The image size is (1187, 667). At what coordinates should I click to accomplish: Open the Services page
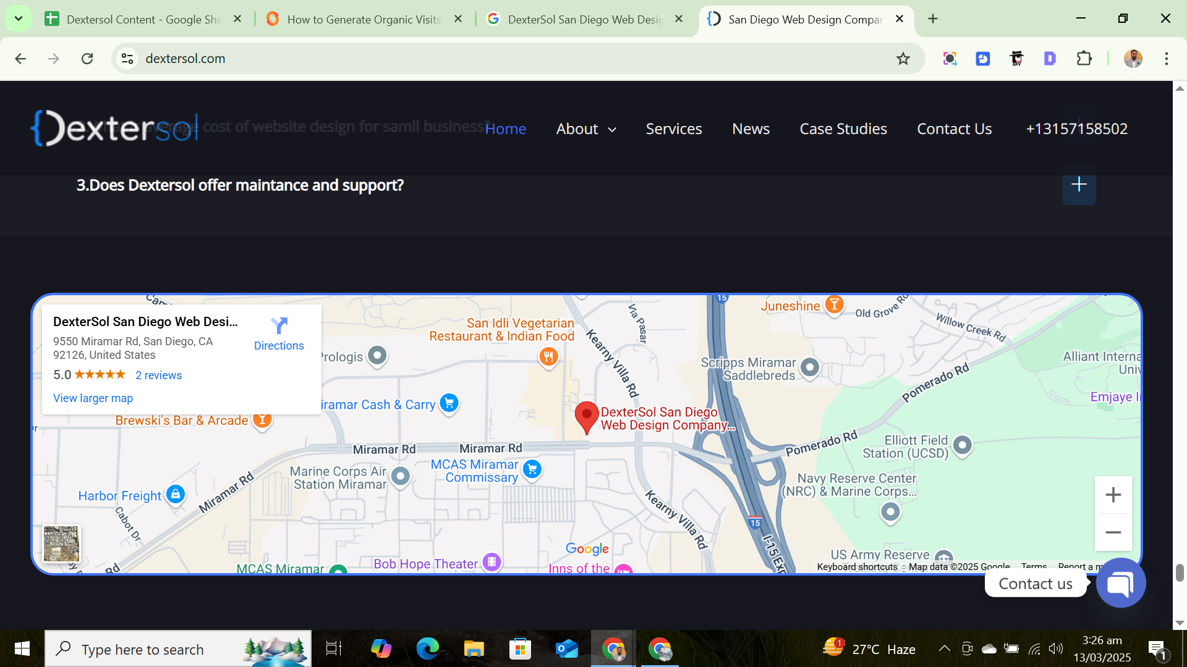674,128
